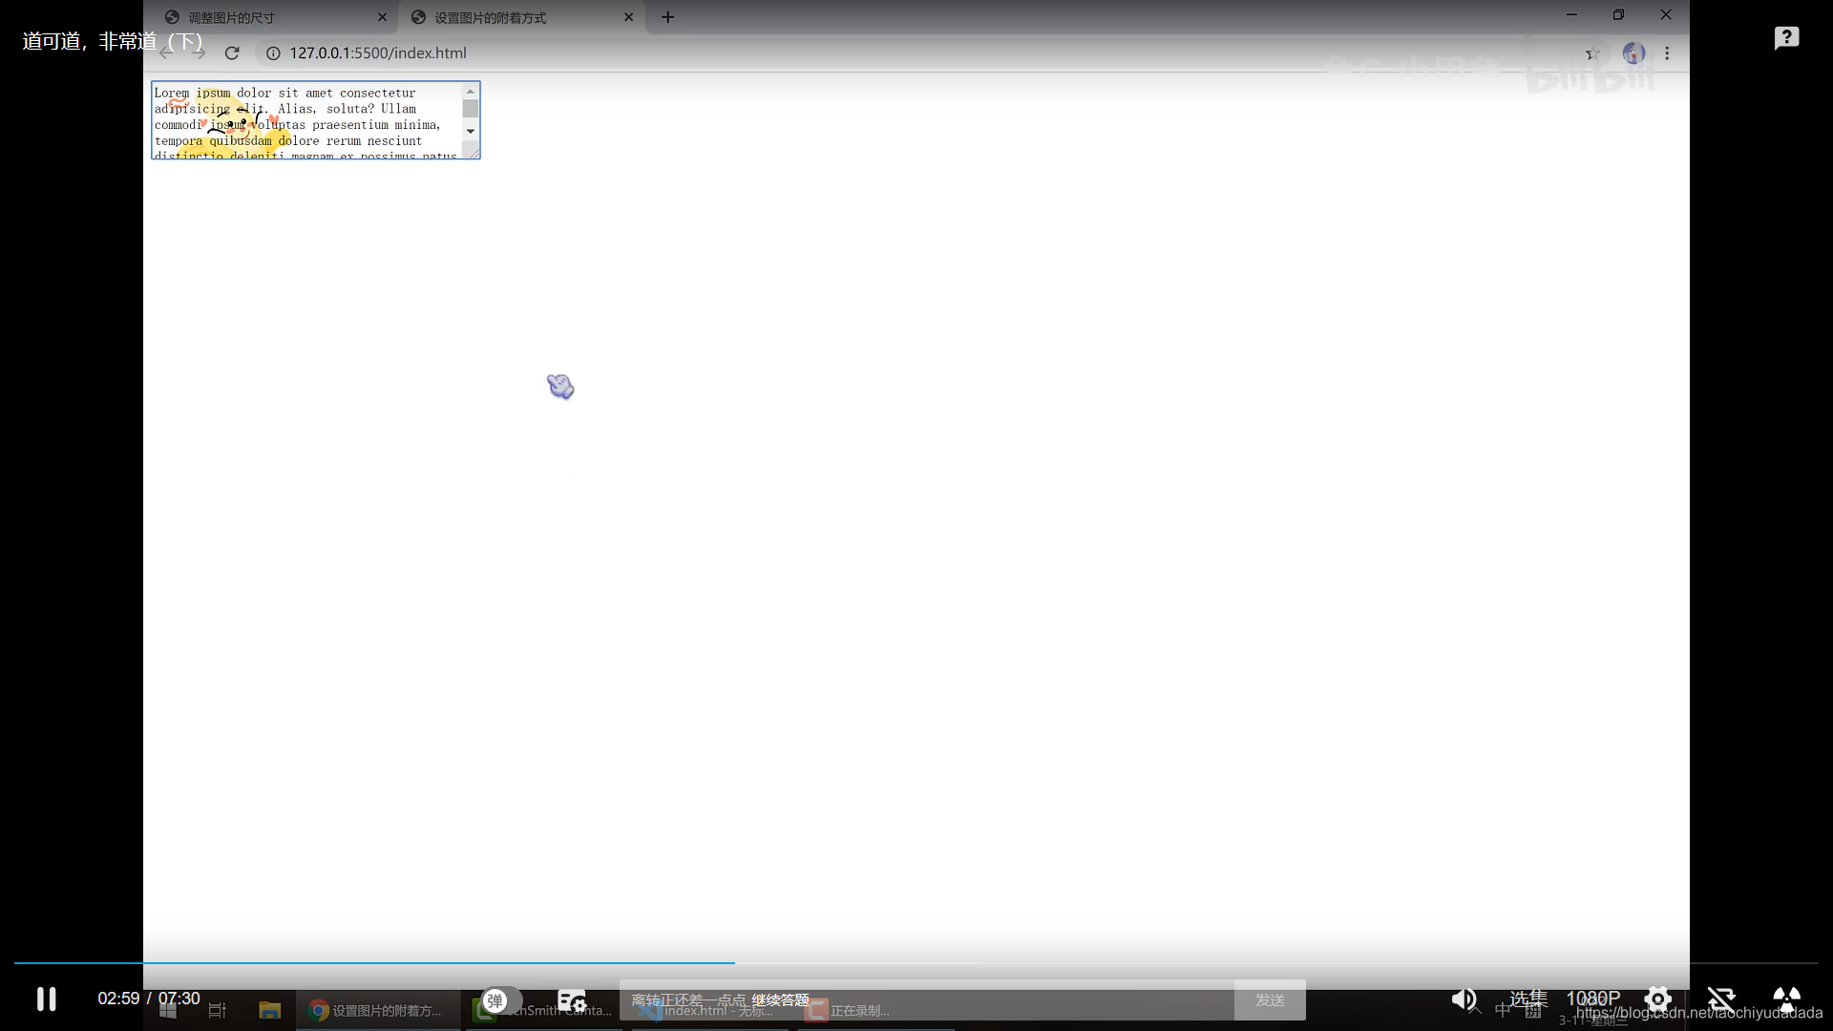Open danmaku display settings icon
Viewport: 1833px width, 1031px height.
[571, 999]
